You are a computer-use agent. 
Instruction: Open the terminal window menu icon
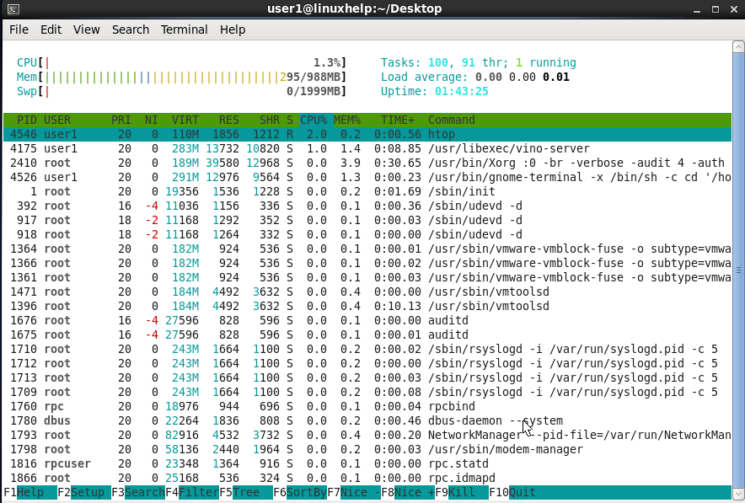coord(13,8)
